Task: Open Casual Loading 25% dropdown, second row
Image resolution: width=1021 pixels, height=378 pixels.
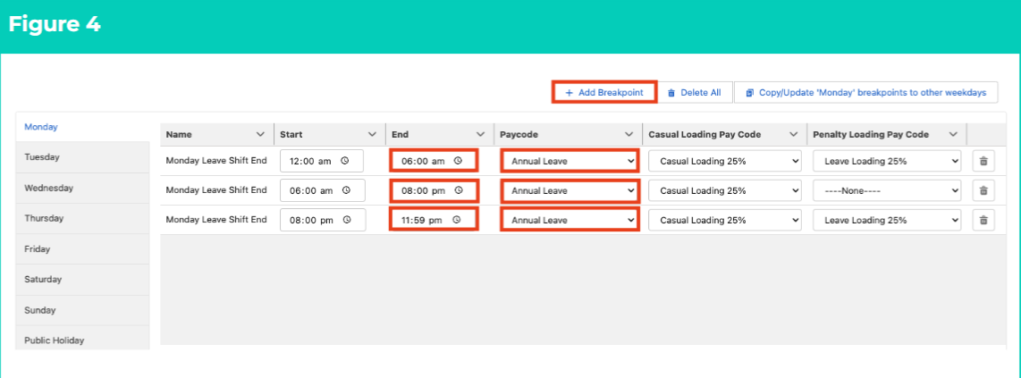Action: 725,190
